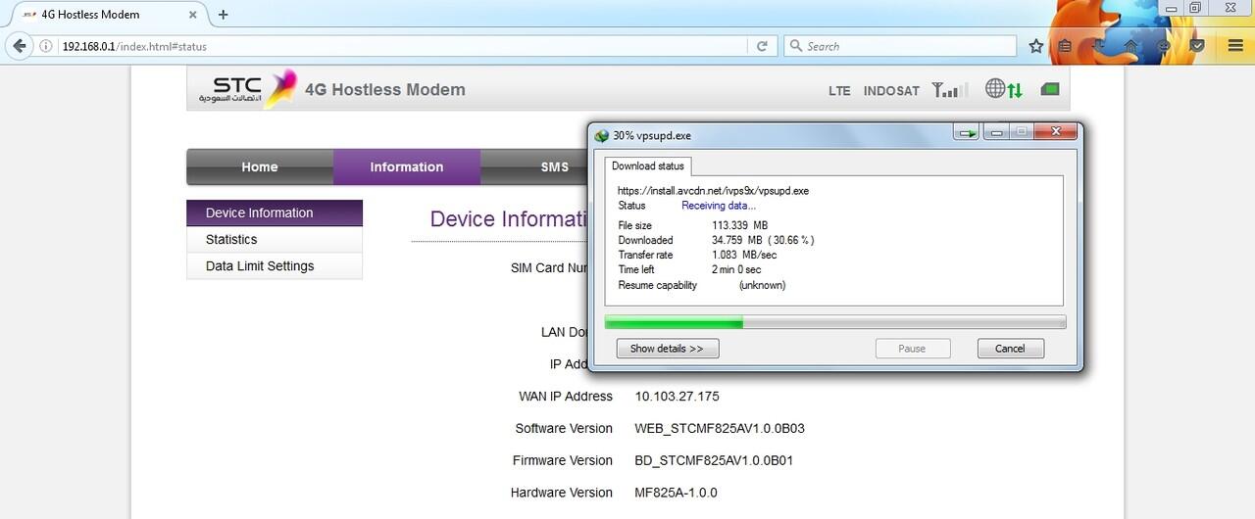Click time left value 2 min 0 sec
1255x519 pixels.
tap(736, 269)
